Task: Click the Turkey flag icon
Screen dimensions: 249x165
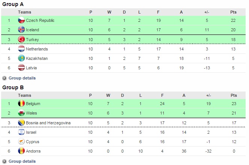Action: point(21,40)
